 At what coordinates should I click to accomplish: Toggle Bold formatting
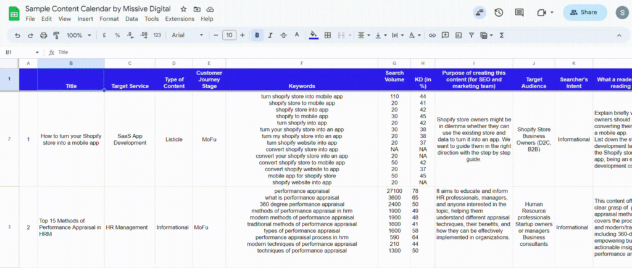click(257, 35)
